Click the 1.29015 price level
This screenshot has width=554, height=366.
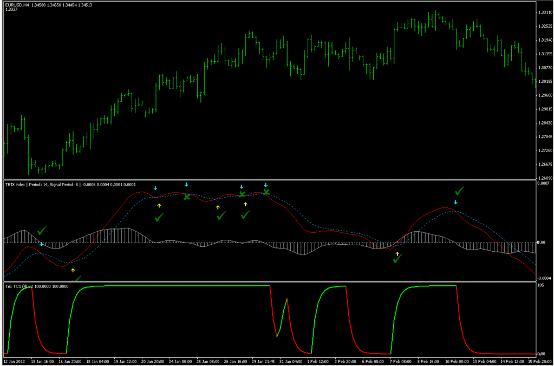click(545, 109)
